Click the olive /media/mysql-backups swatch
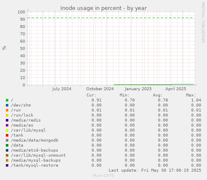 click(7, 160)
